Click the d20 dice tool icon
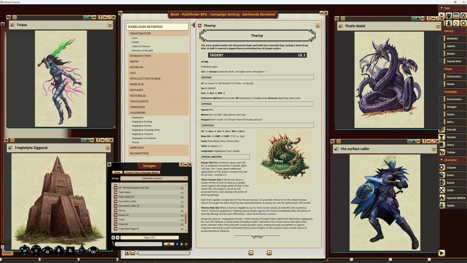This screenshot has height=263, width=467. pos(463,15)
